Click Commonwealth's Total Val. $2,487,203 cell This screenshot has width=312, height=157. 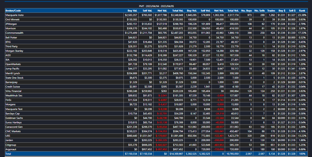[x=177, y=33]
